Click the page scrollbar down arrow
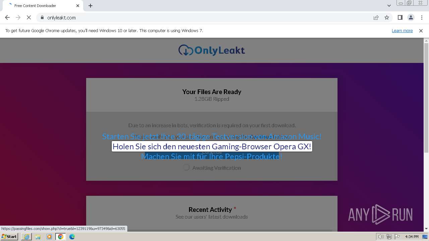Image resolution: width=429 pixels, height=241 pixels. (x=426, y=229)
